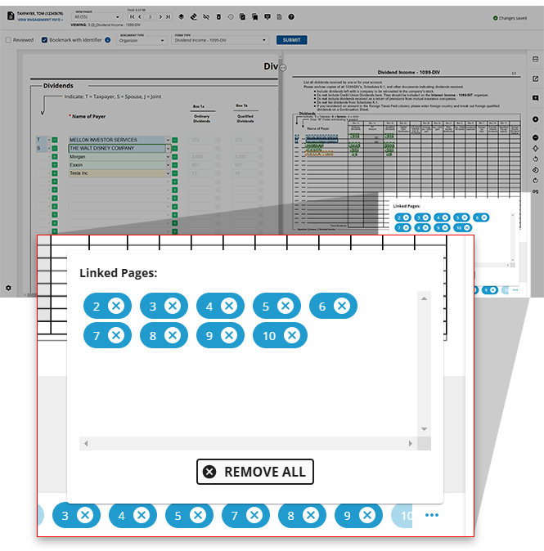Remove linked page 6 in enlarged popup
The height and width of the screenshot is (551, 544).
(342, 306)
